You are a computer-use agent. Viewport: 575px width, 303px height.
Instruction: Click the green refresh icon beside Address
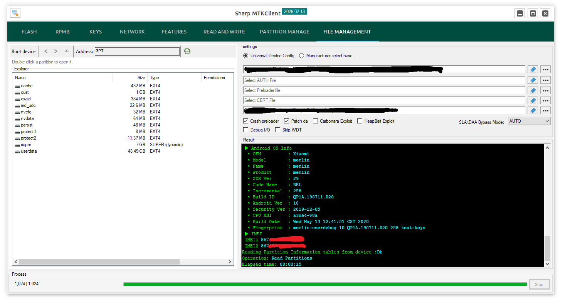(x=187, y=51)
